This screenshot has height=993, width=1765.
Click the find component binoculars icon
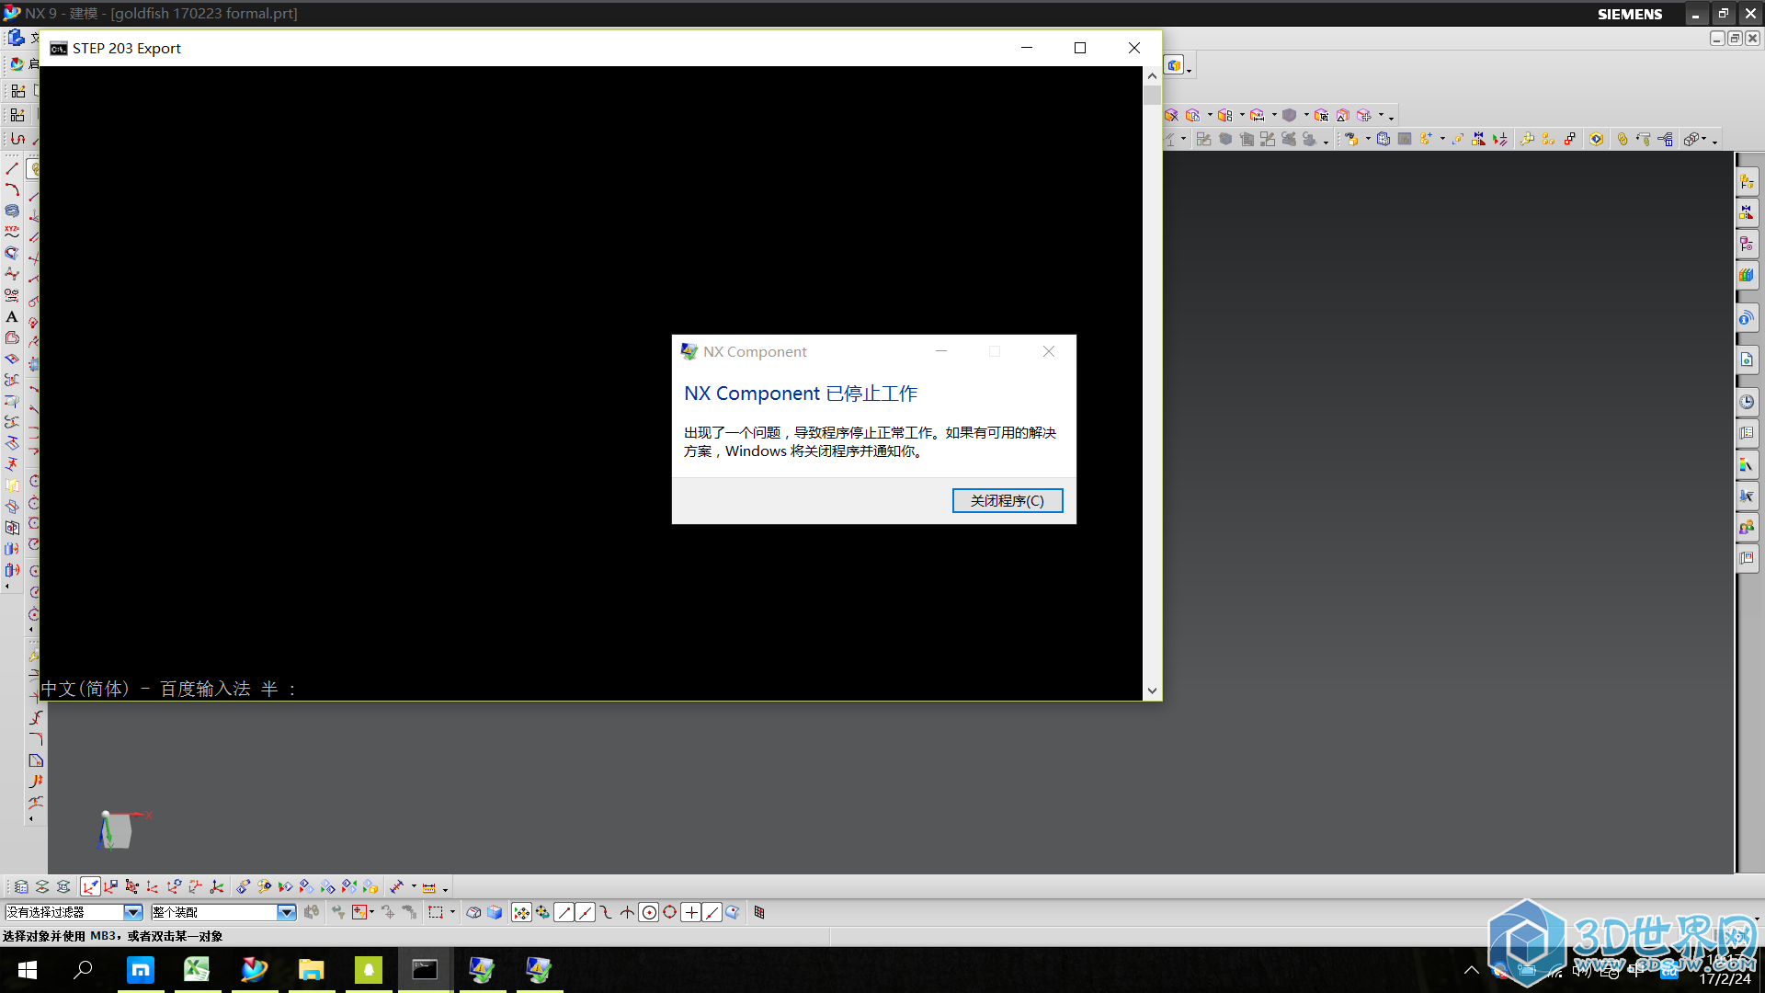tap(1351, 139)
